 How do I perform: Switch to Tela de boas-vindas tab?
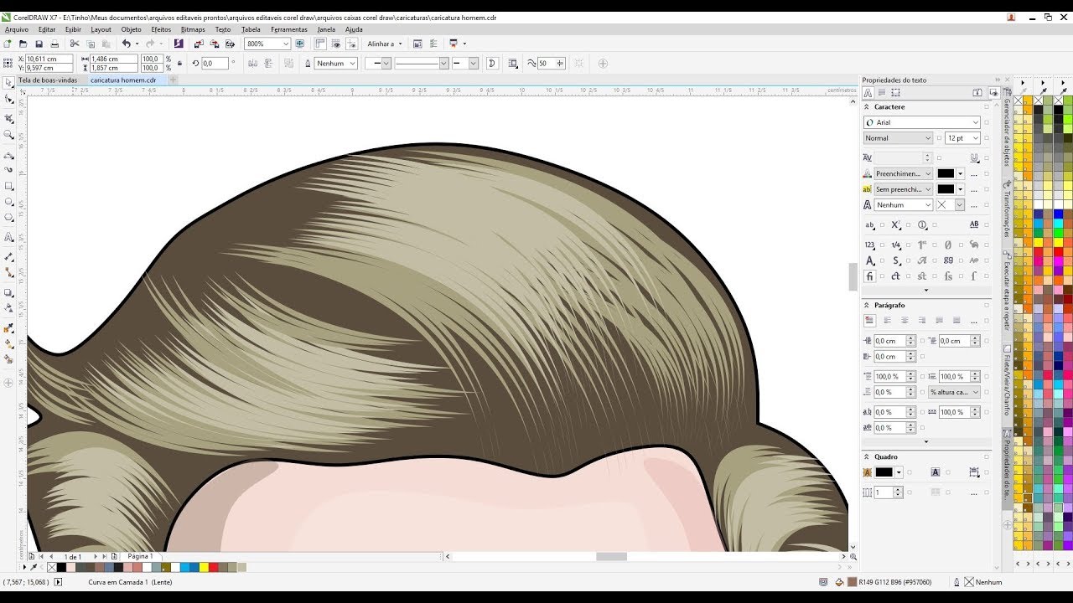pyautogui.click(x=48, y=80)
